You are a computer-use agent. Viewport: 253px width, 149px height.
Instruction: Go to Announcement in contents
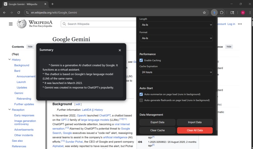[x=26, y=77]
